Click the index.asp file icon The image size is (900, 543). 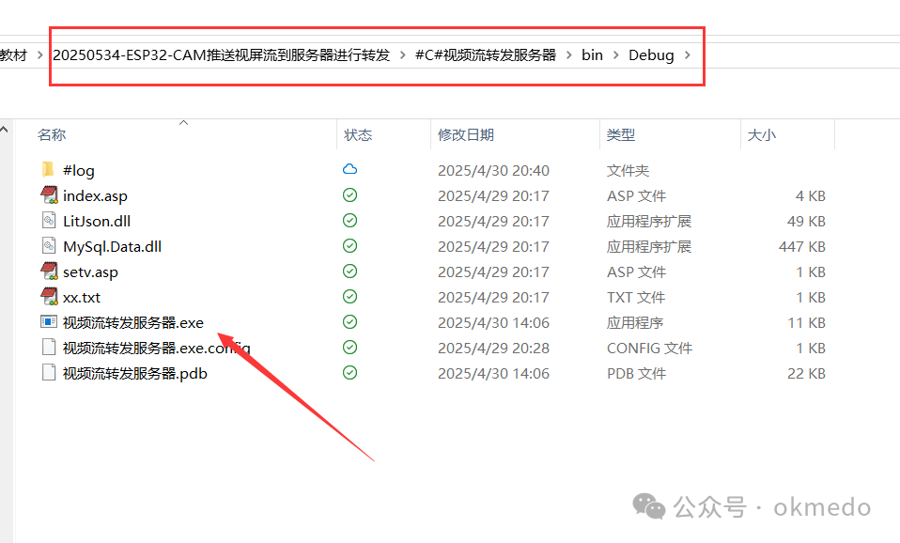[49, 195]
